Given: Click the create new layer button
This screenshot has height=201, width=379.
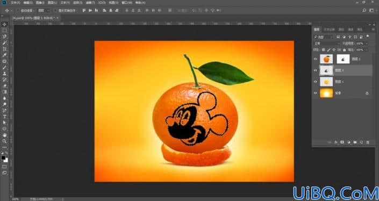Looking at the screenshot, I should (x=361, y=142).
